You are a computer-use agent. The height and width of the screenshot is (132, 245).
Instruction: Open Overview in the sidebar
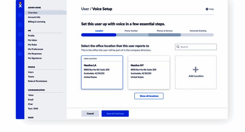click(33, 13)
